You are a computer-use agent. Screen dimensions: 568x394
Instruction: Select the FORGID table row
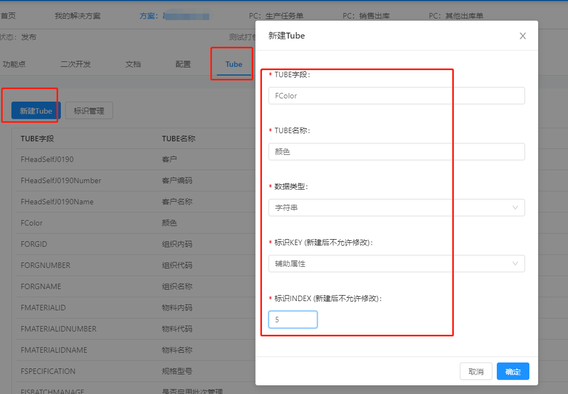click(136, 244)
